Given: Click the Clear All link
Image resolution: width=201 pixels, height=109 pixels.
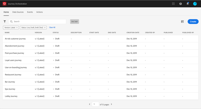Looking at the screenshot, I should [x=52, y=27].
